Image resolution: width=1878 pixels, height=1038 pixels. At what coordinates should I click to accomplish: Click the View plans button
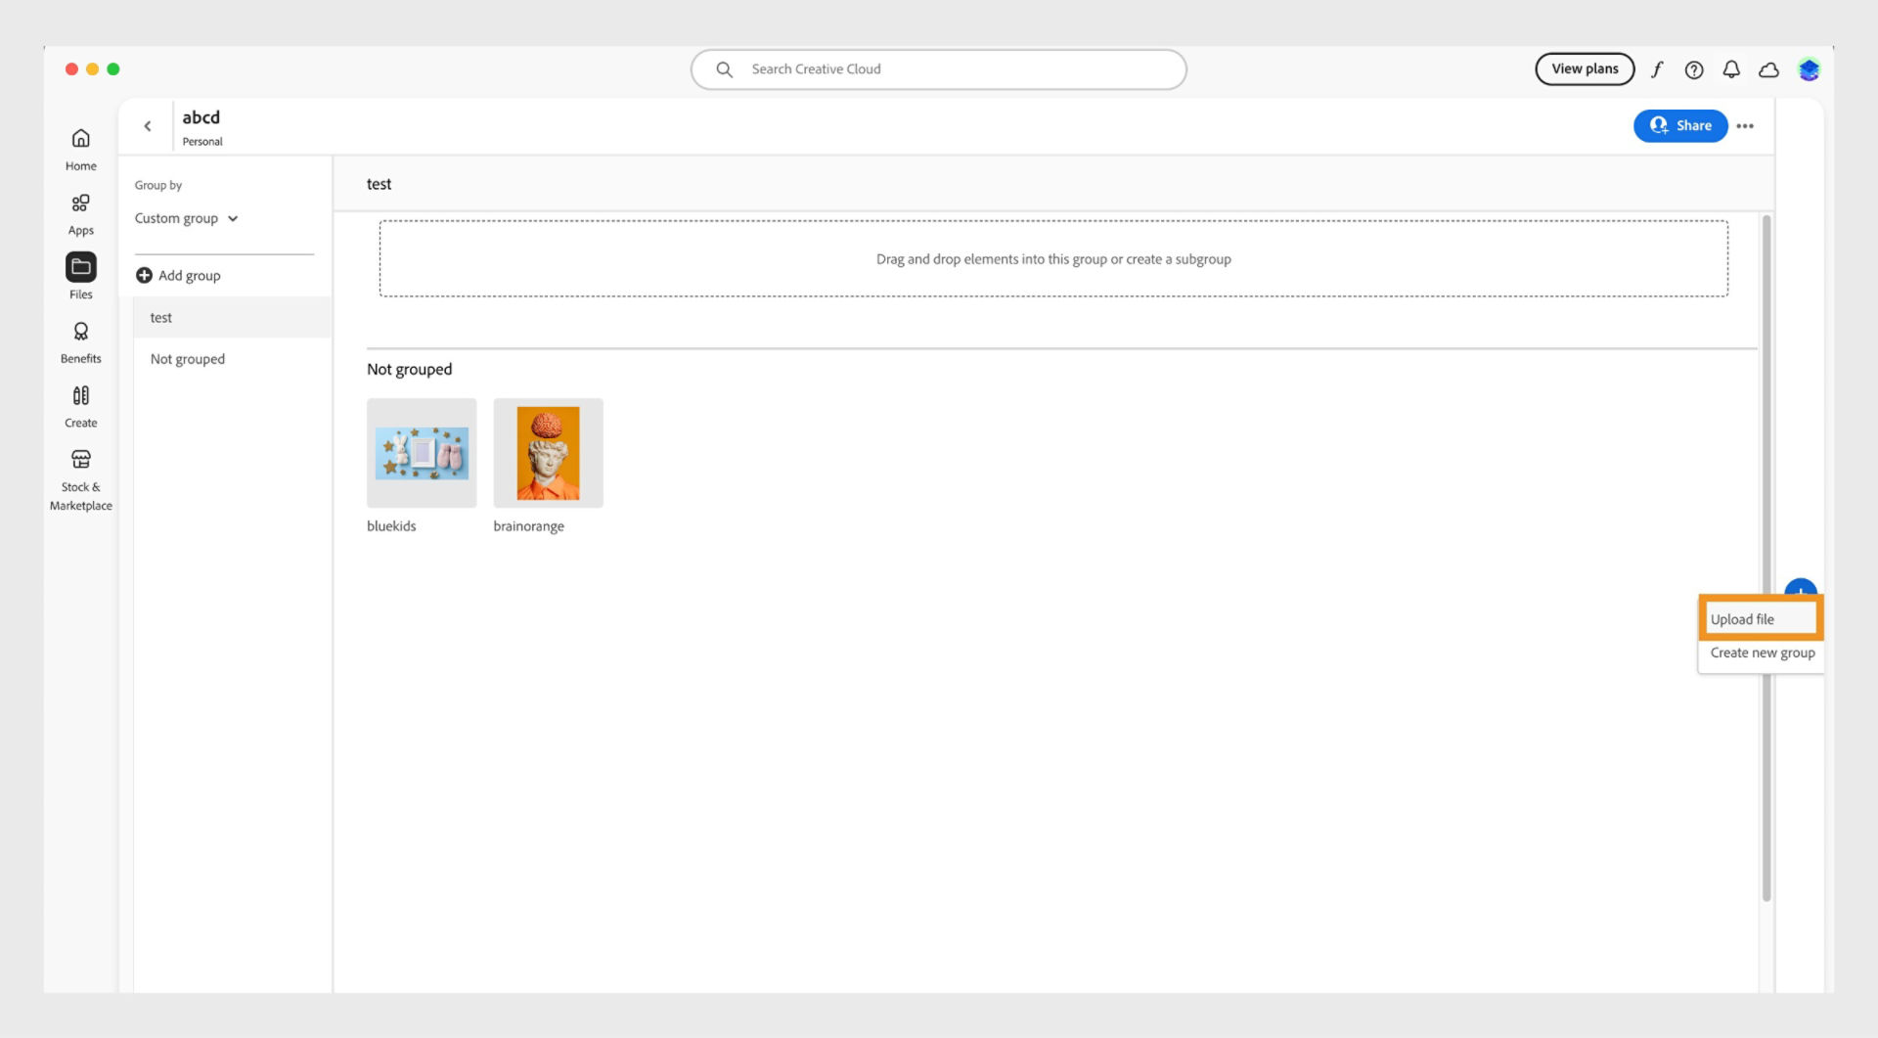point(1584,68)
